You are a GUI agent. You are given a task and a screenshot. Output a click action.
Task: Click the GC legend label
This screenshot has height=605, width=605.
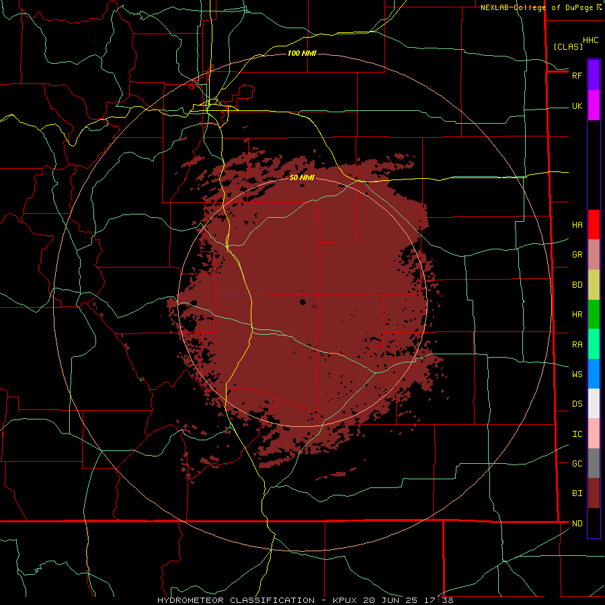[x=577, y=464]
